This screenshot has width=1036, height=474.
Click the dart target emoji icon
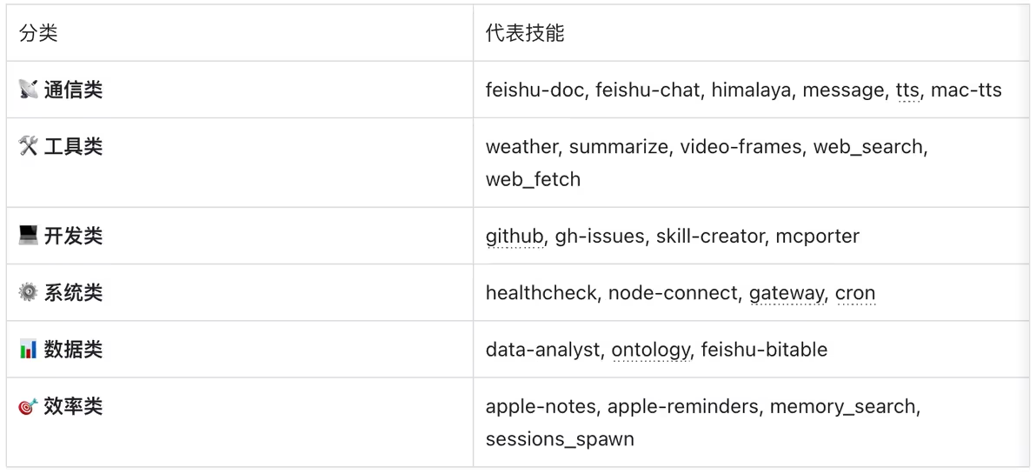[28, 406]
